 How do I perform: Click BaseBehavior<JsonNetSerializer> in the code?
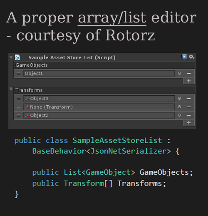pos(102,151)
